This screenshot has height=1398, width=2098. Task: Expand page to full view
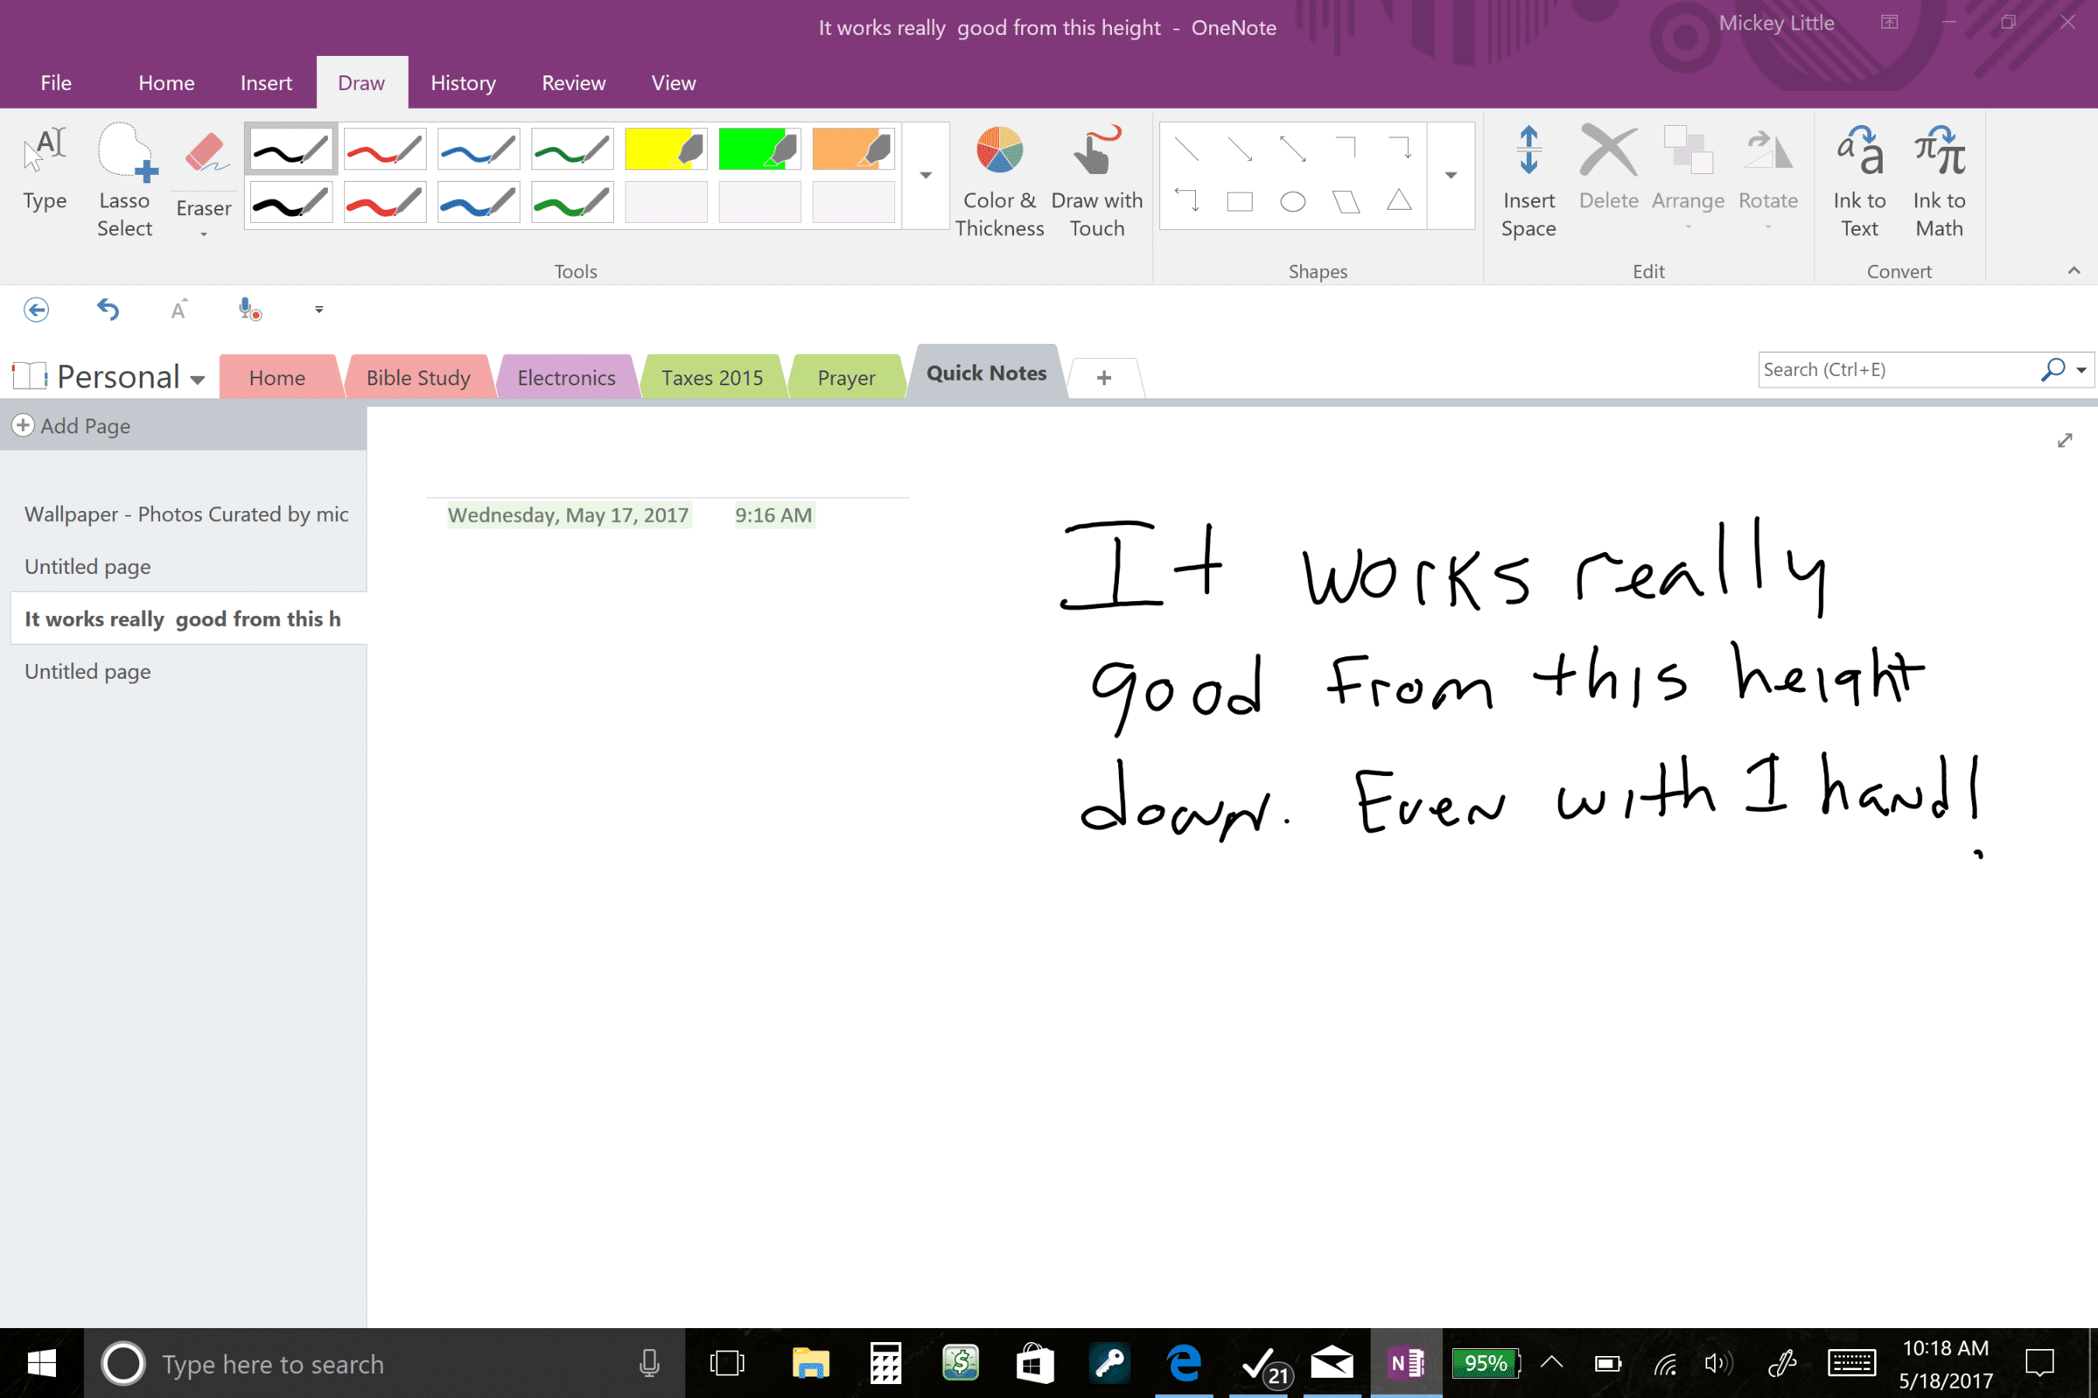tap(2064, 440)
